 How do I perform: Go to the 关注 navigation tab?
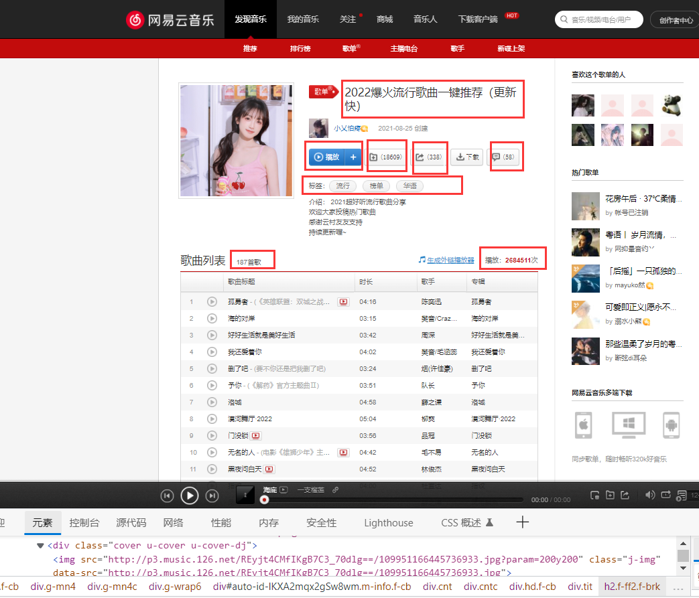point(348,19)
